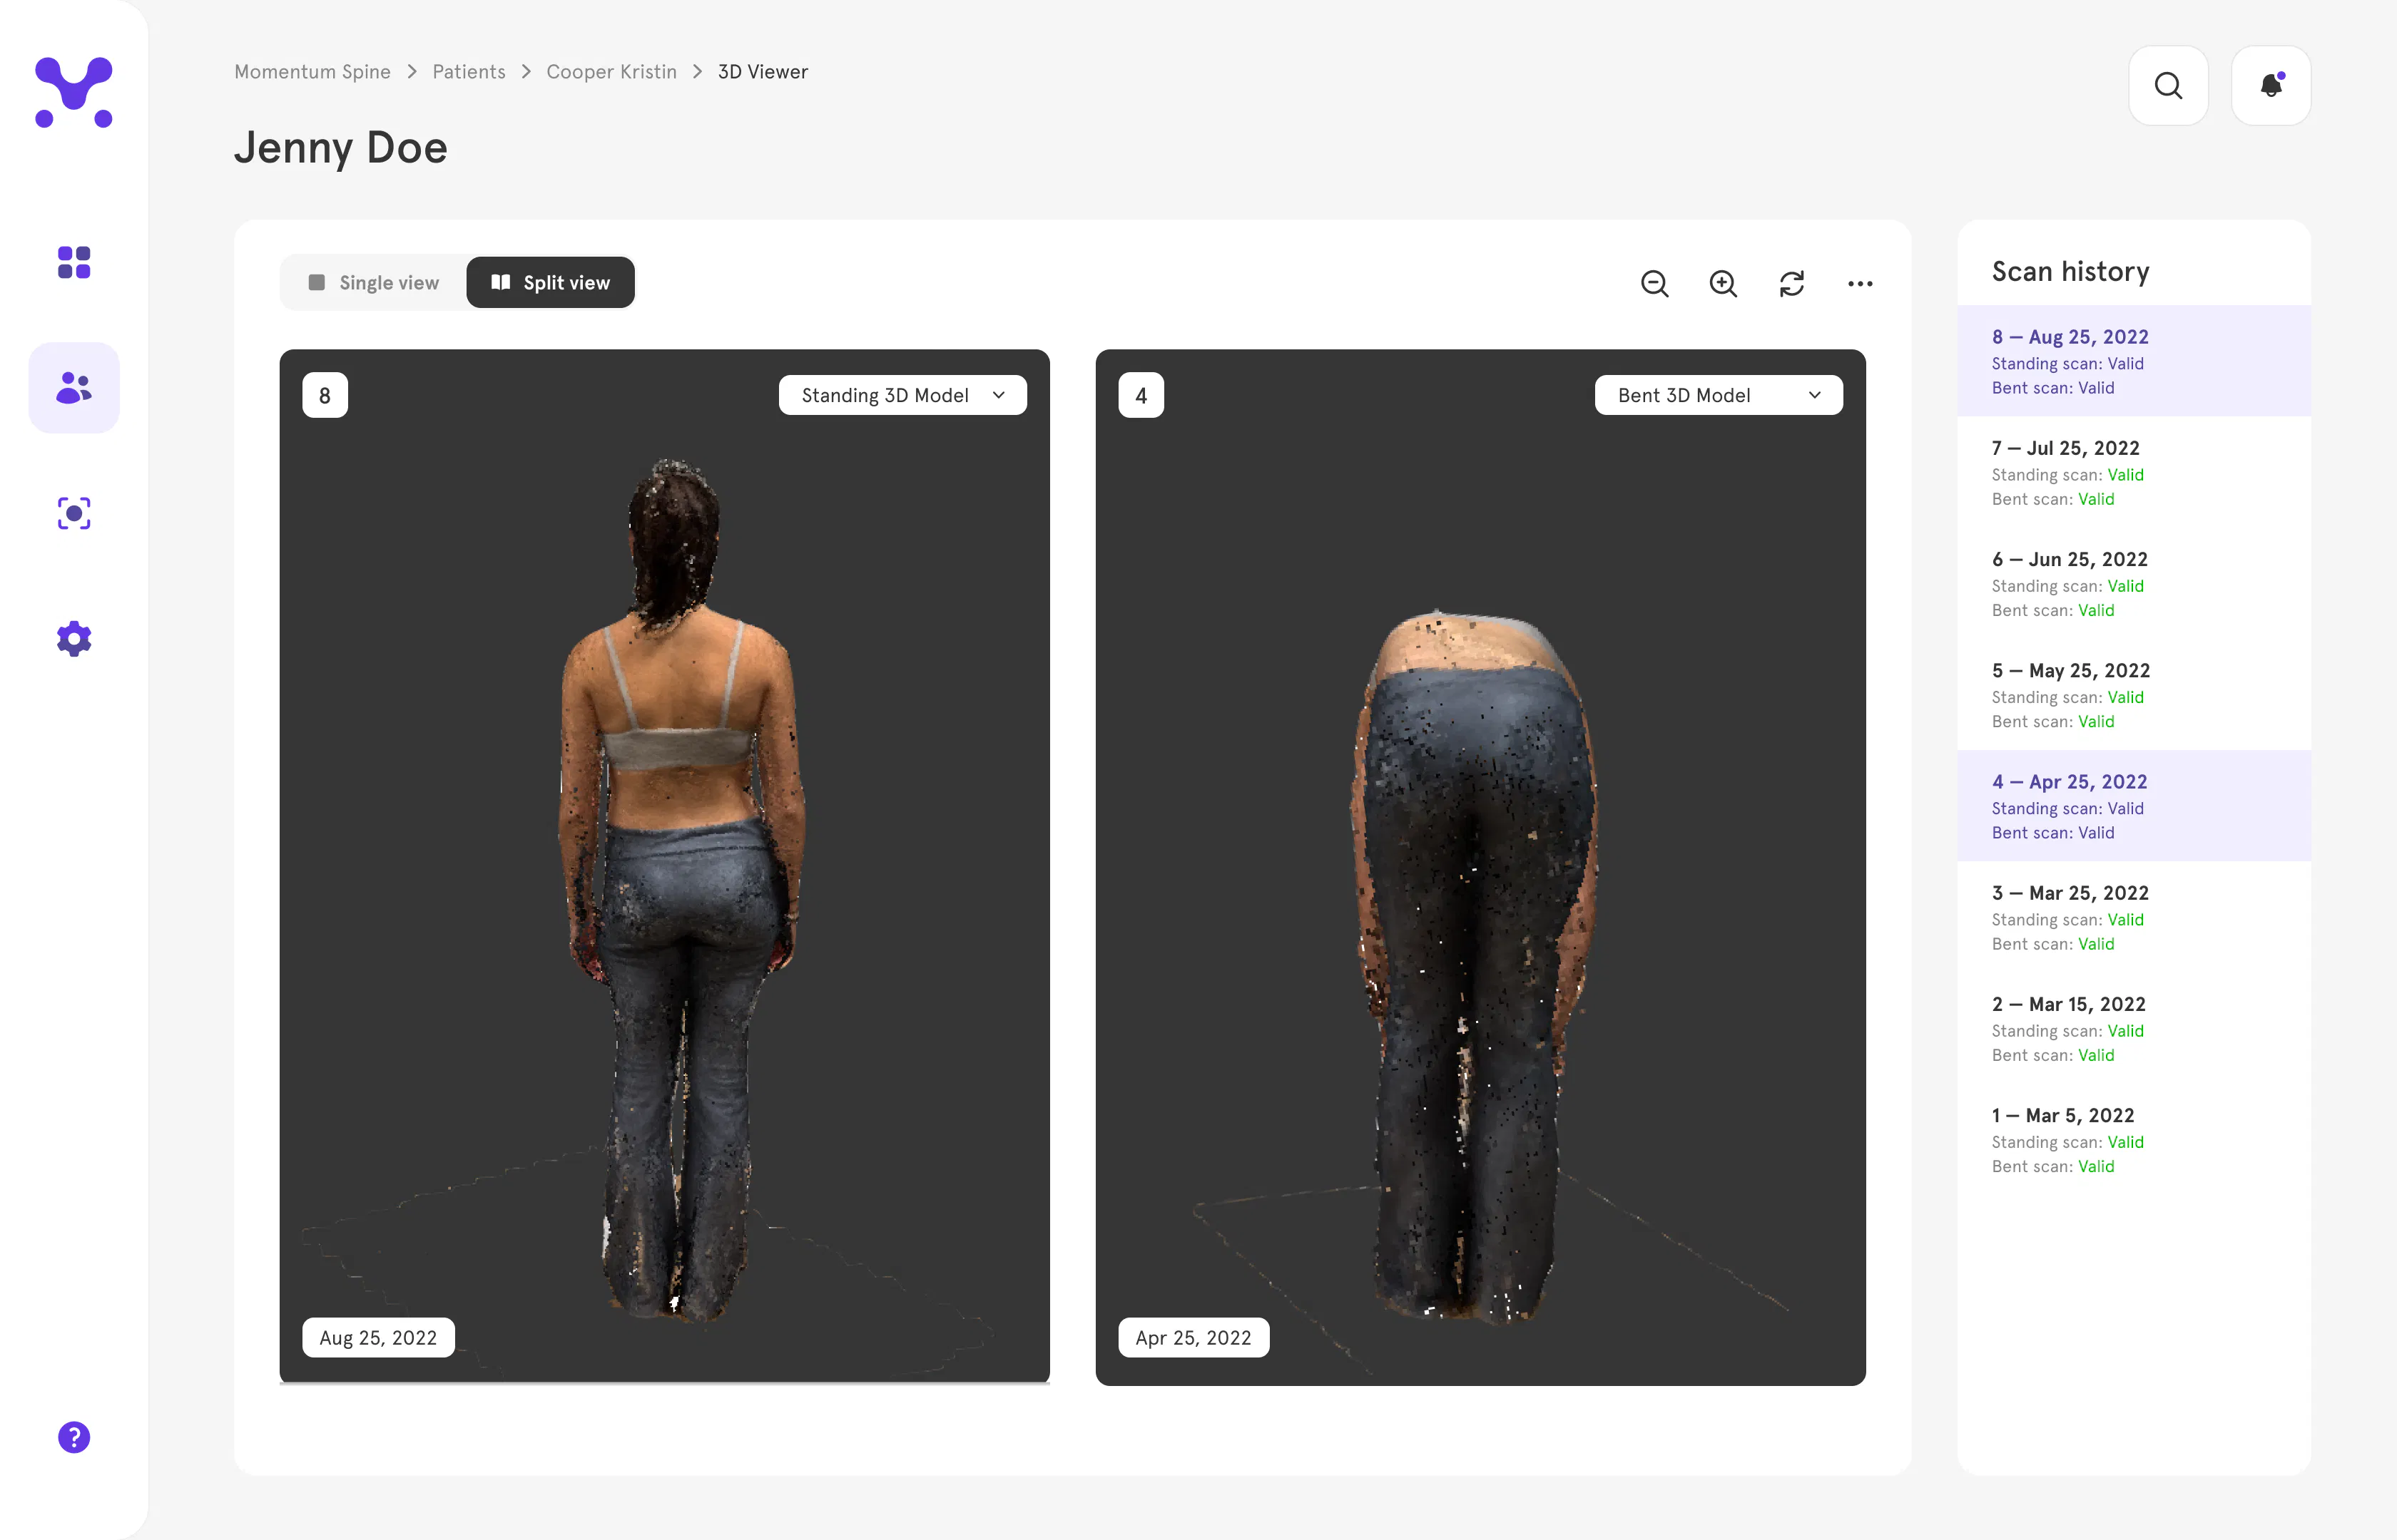Click the Jenny Doe page title
2397x1540 pixels.
pos(341,148)
